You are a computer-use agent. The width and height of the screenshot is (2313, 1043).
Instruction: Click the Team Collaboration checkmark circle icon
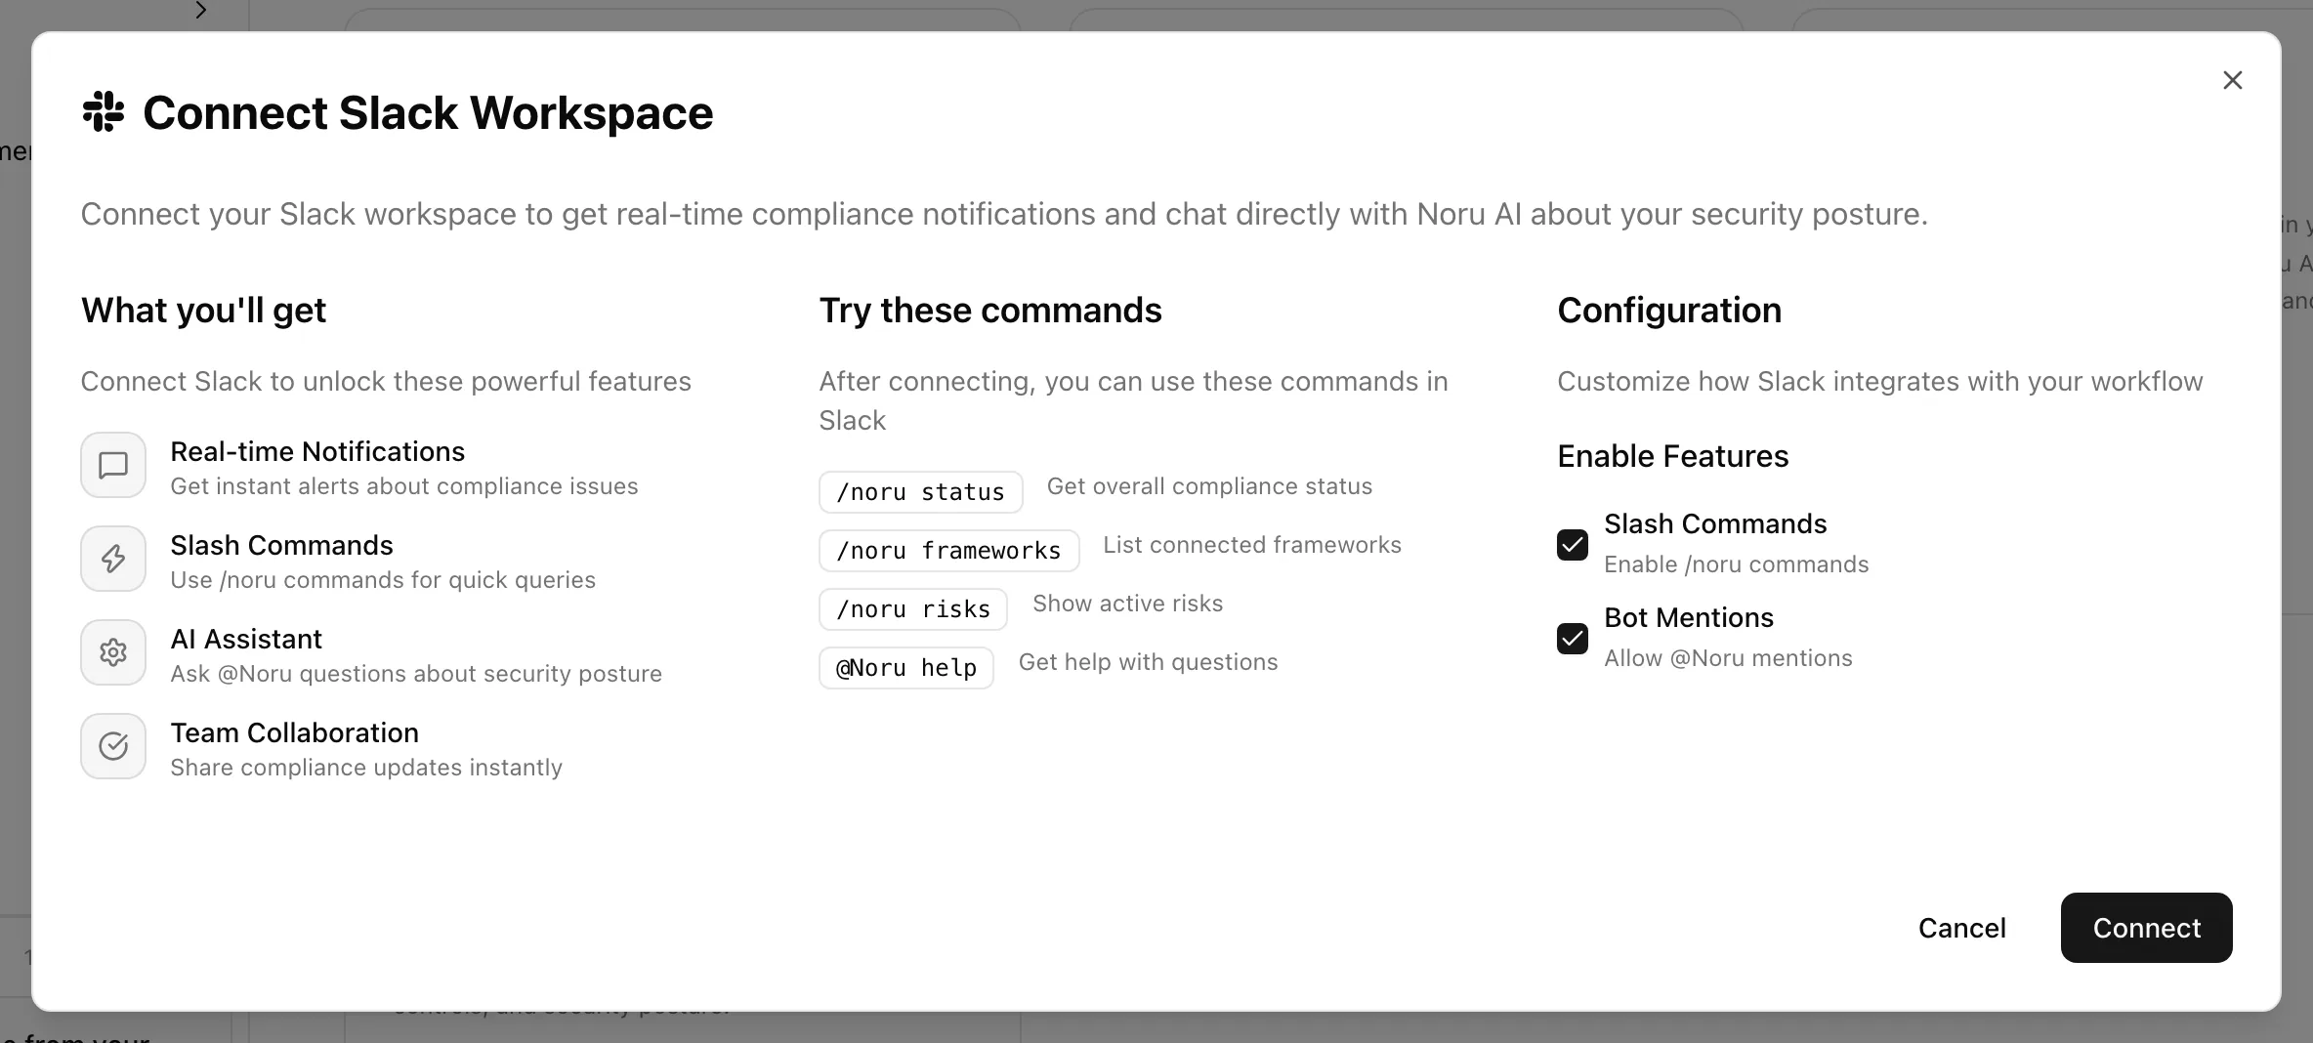coord(113,746)
